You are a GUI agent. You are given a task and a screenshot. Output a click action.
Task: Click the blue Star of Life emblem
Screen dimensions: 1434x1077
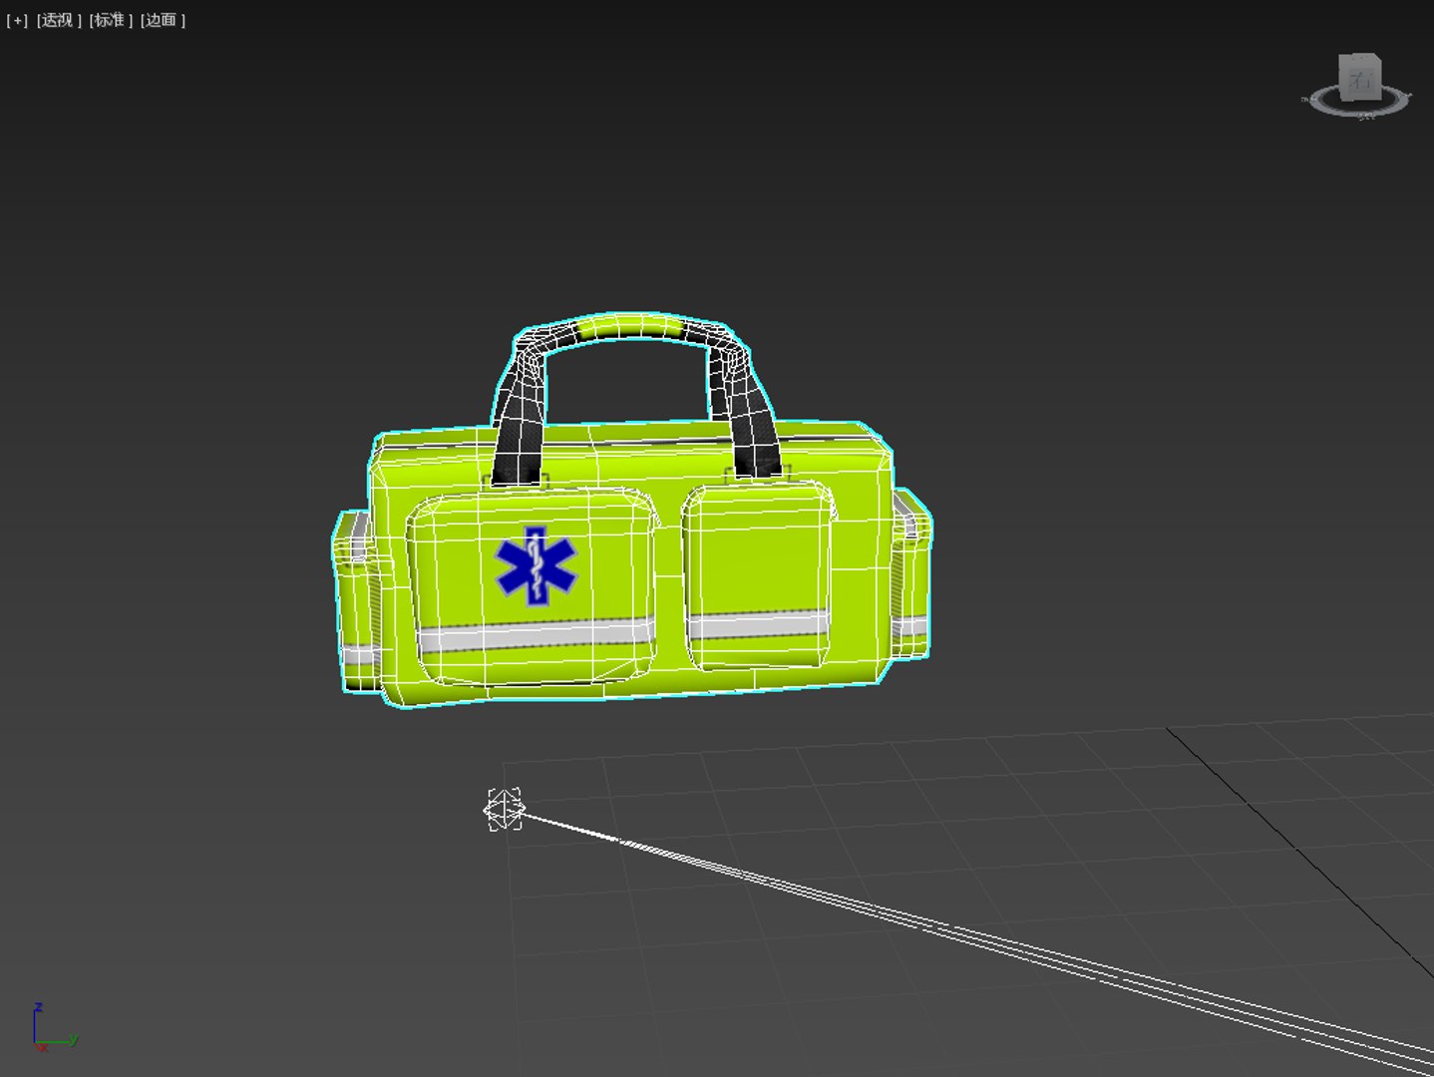pyautogui.click(x=537, y=566)
